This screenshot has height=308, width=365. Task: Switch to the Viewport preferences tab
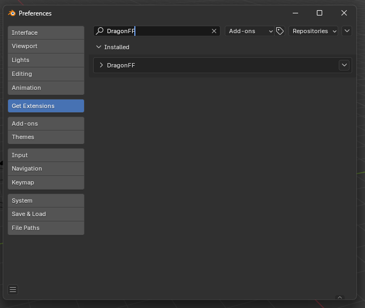pos(46,46)
